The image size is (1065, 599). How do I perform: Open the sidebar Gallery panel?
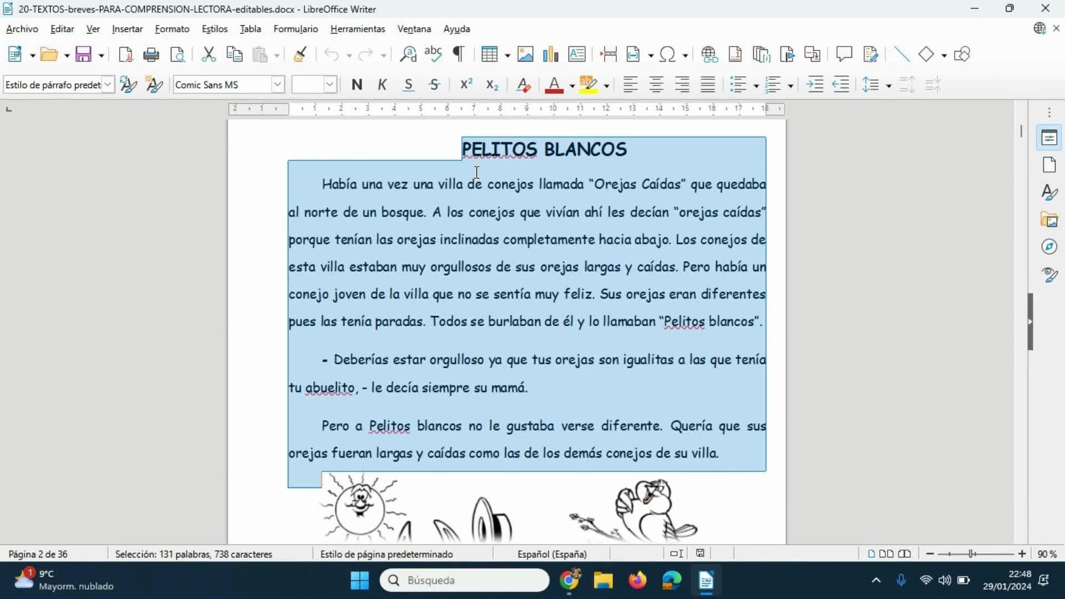(1049, 220)
